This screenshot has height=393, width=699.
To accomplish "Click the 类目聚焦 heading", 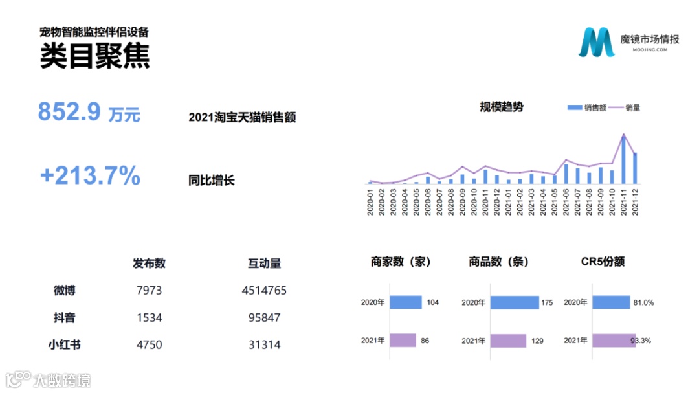I will (x=95, y=56).
